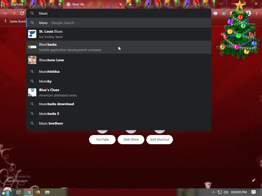Go forward using forward arrow

(14, 13)
